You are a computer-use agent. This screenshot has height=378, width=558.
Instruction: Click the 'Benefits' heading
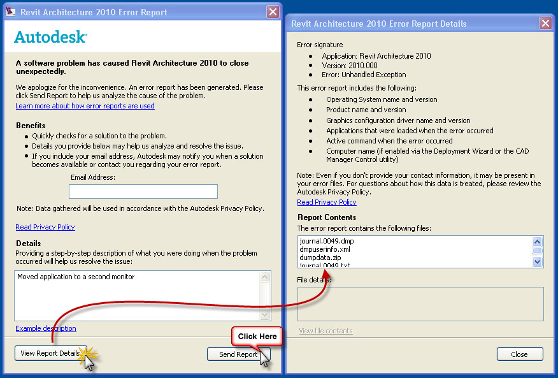(31, 126)
